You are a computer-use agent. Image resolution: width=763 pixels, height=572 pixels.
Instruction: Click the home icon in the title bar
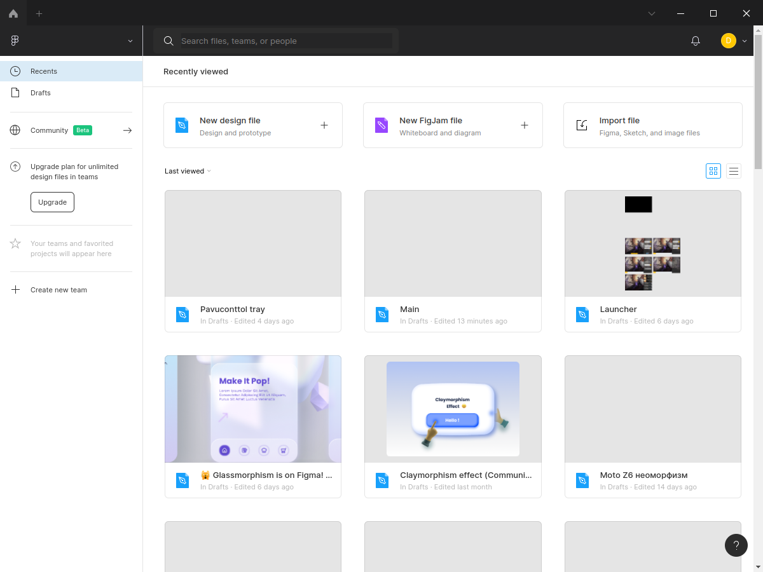13,13
